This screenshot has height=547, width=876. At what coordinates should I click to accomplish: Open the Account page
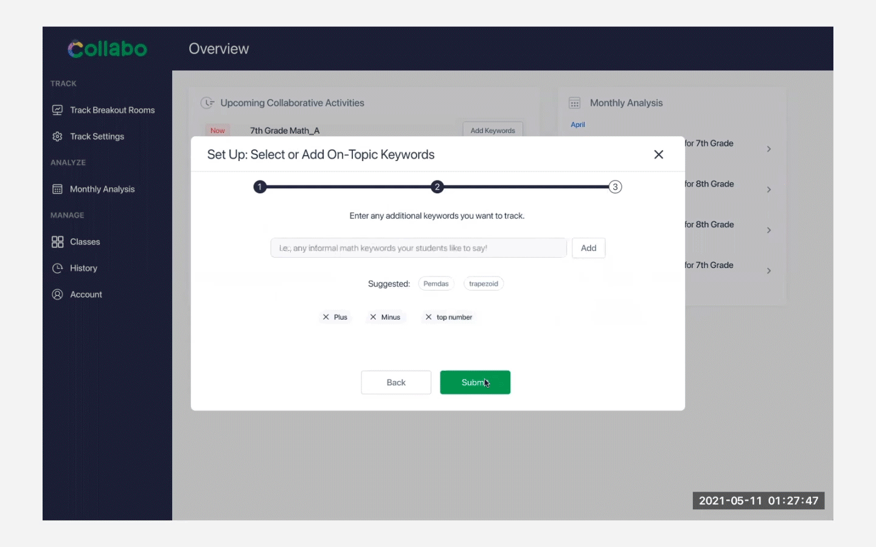[x=86, y=294]
